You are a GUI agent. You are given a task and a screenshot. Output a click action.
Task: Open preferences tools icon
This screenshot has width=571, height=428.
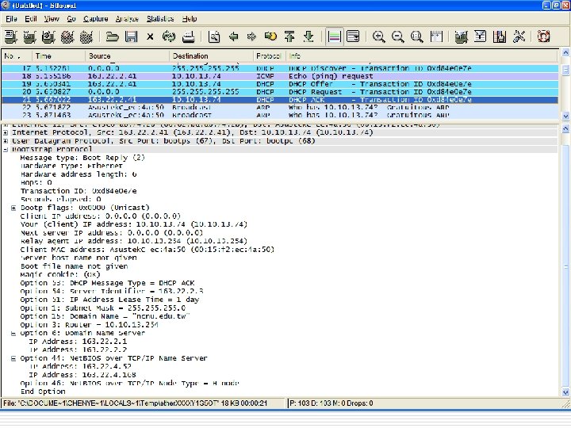[x=519, y=36]
